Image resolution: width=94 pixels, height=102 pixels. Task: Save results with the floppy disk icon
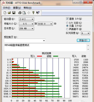14,13
